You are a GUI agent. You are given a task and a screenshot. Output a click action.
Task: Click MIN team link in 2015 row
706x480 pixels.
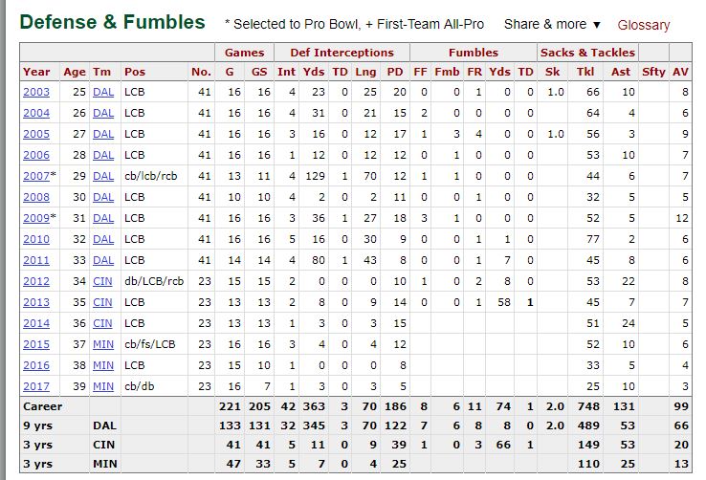click(x=103, y=344)
